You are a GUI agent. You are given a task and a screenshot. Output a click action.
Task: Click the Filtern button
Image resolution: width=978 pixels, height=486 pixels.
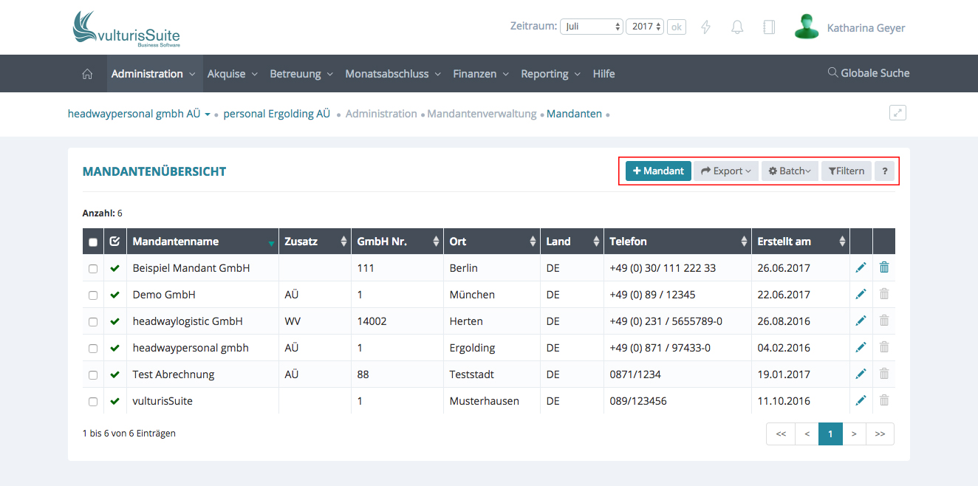[x=846, y=171]
